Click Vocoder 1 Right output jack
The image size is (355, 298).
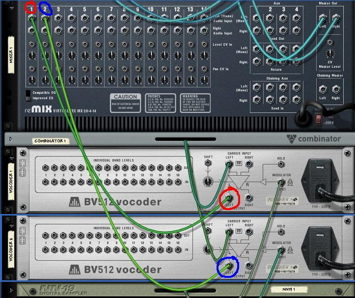(248, 198)
